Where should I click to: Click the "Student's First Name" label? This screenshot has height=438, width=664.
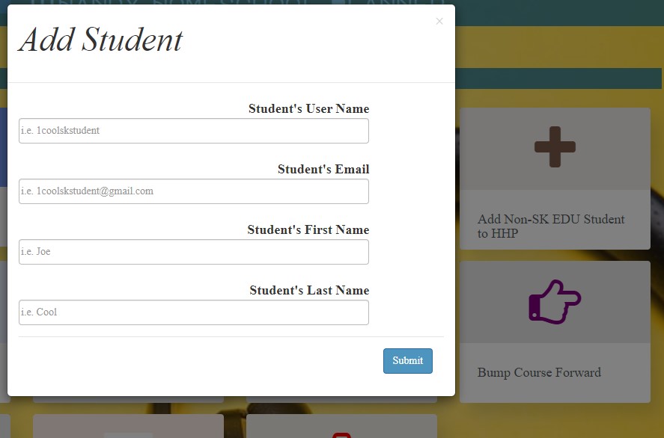(x=308, y=230)
